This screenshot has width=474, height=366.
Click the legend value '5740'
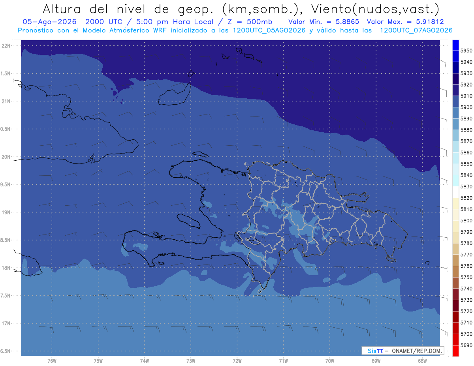(x=466, y=289)
